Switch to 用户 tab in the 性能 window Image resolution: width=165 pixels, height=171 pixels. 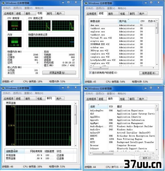60,13
